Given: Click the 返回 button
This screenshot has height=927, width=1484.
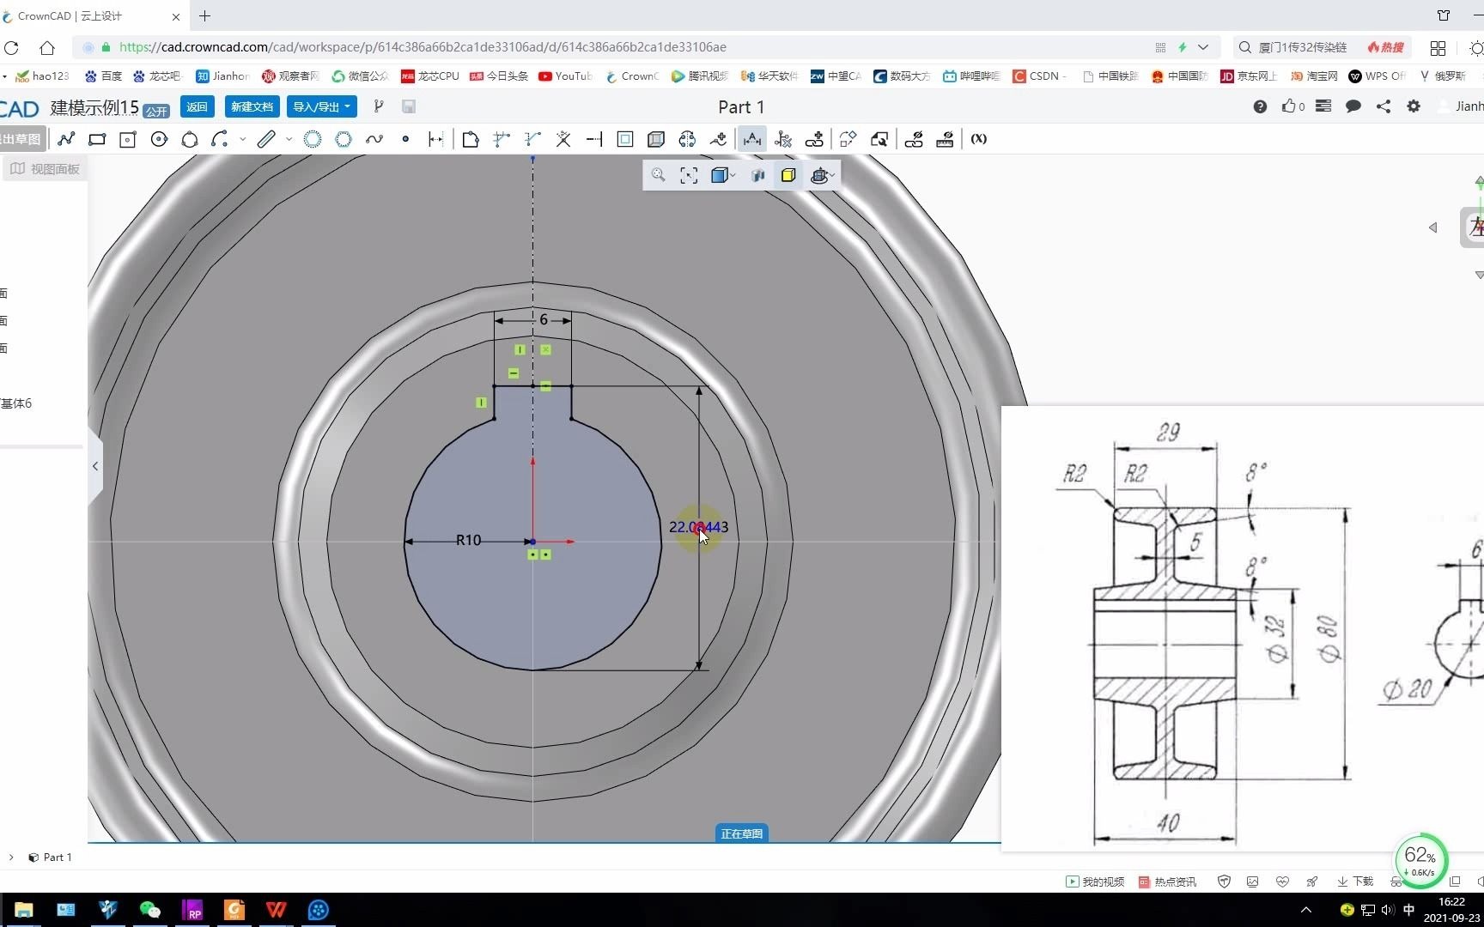Looking at the screenshot, I should click(197, 106).
